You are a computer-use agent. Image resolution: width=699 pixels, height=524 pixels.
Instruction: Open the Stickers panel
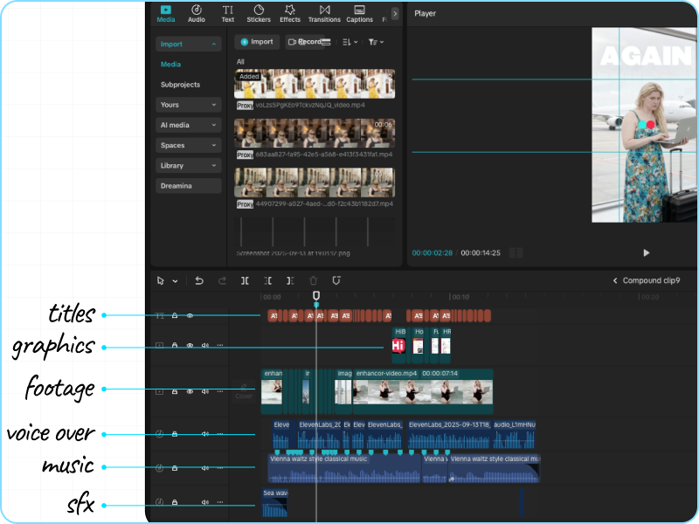259,12
